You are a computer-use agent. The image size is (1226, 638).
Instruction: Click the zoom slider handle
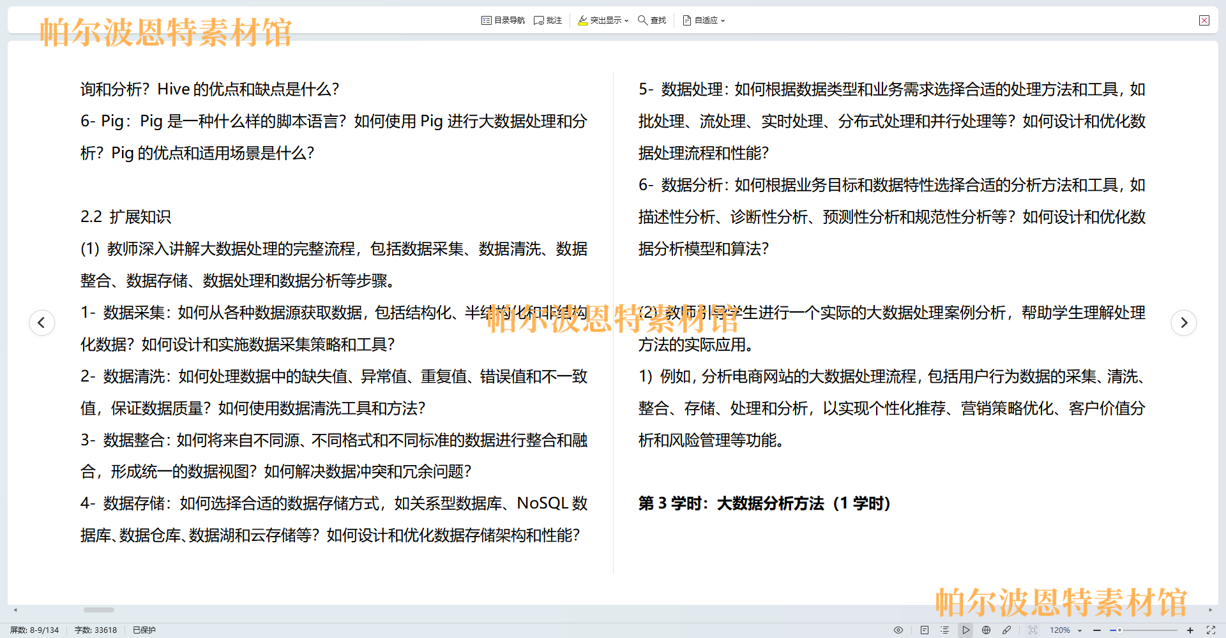tap(1119, 630)
